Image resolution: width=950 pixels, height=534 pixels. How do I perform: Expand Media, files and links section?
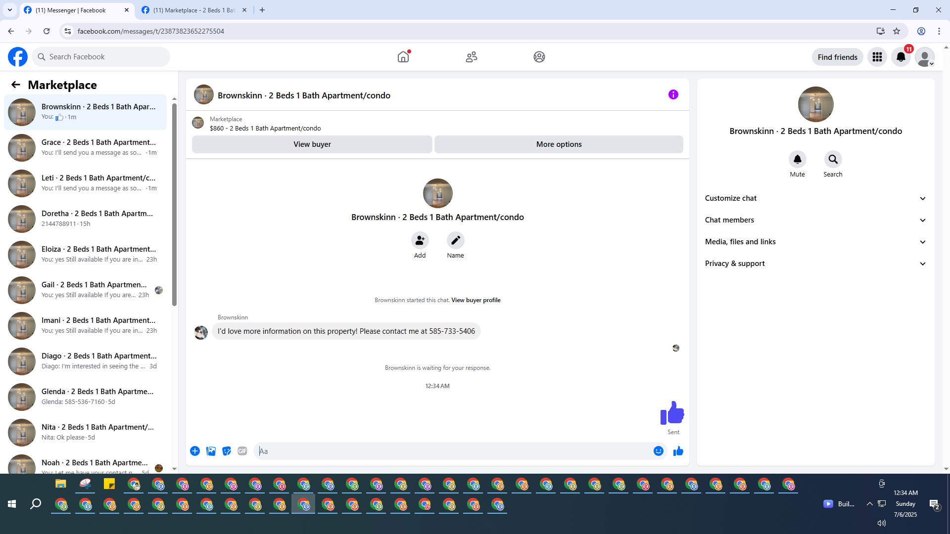815,242
